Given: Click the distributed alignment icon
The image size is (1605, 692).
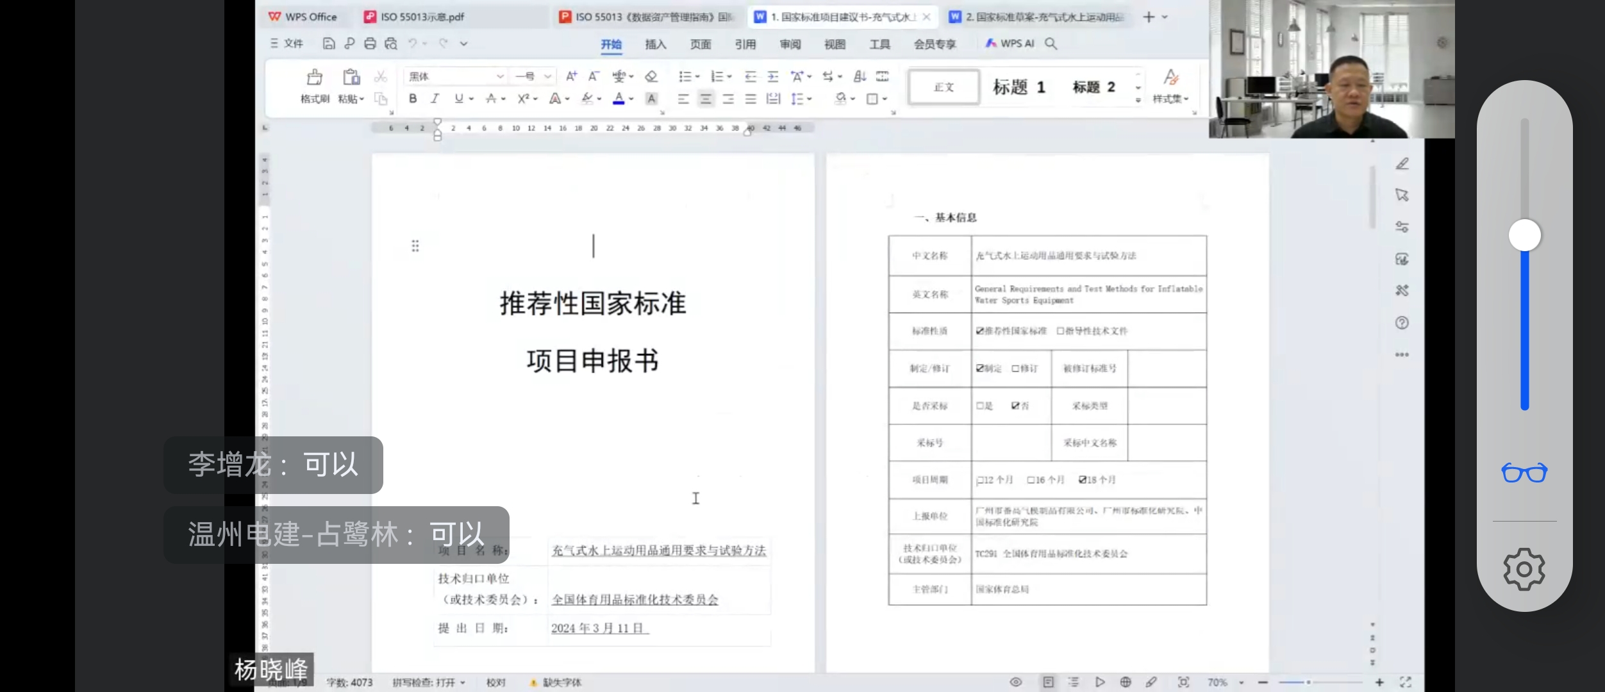Looking at the screenshot, I should 774,99.
